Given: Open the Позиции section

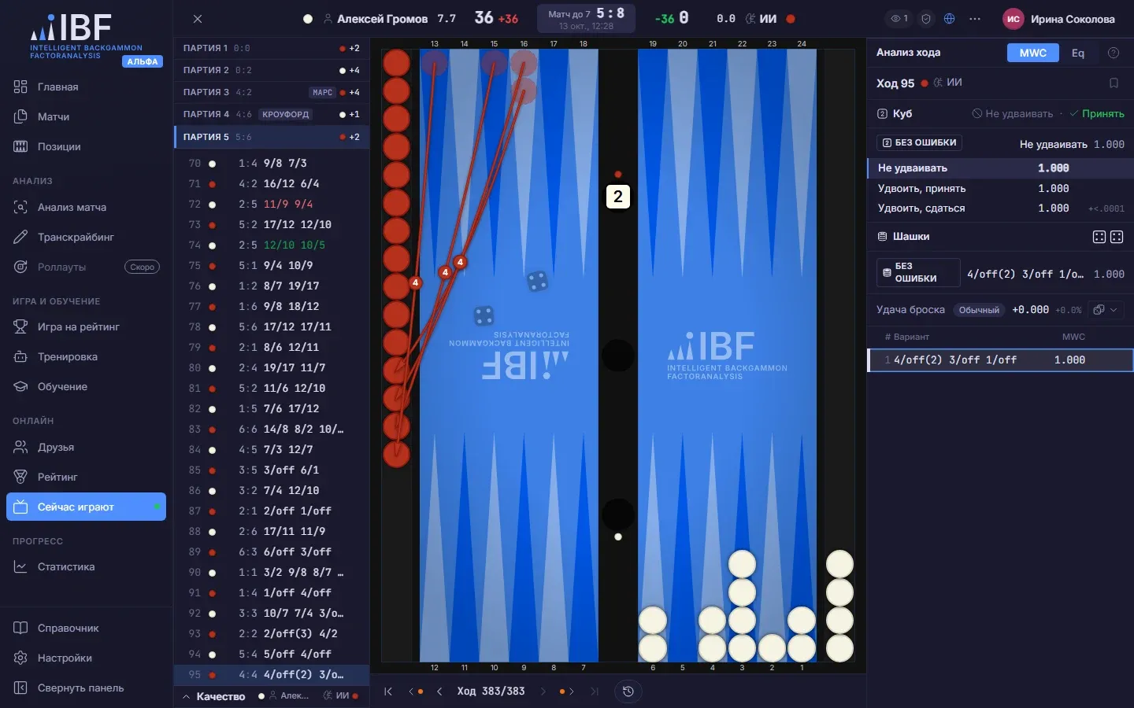Looking at the screenshot, I should [87, 146].
